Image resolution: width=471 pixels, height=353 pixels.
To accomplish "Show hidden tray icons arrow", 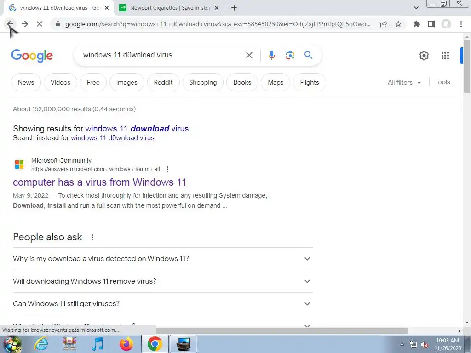I will [x=402, y=344].
